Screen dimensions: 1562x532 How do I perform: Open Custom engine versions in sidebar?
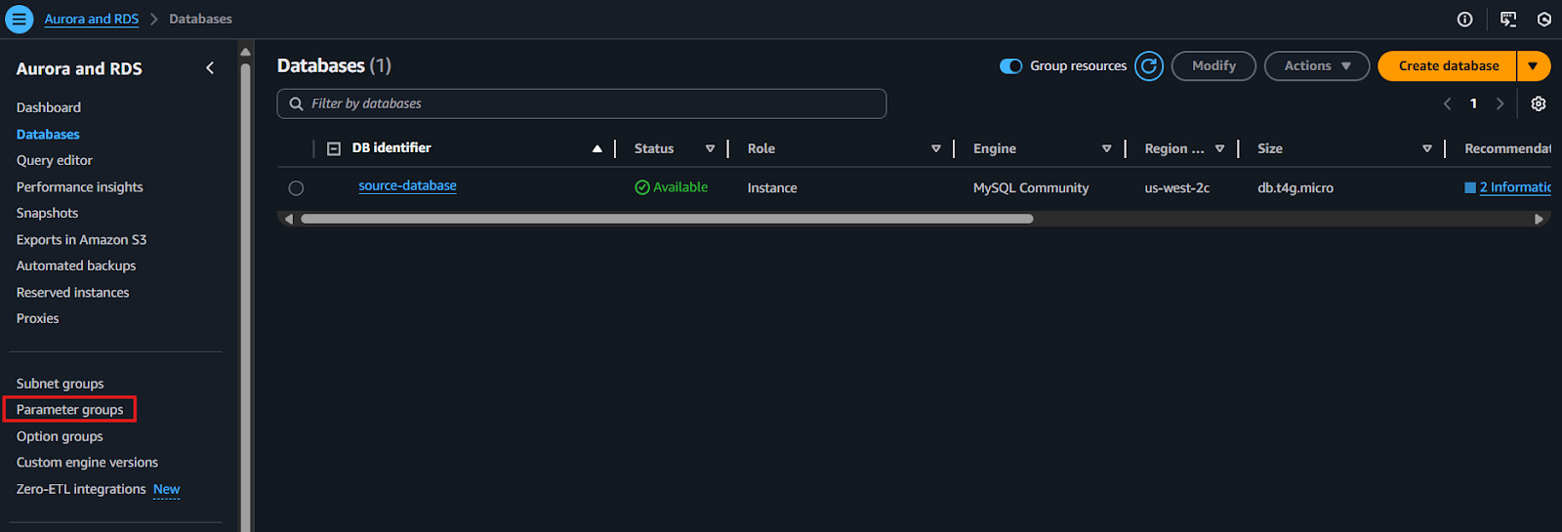click(x=87, y=463)
